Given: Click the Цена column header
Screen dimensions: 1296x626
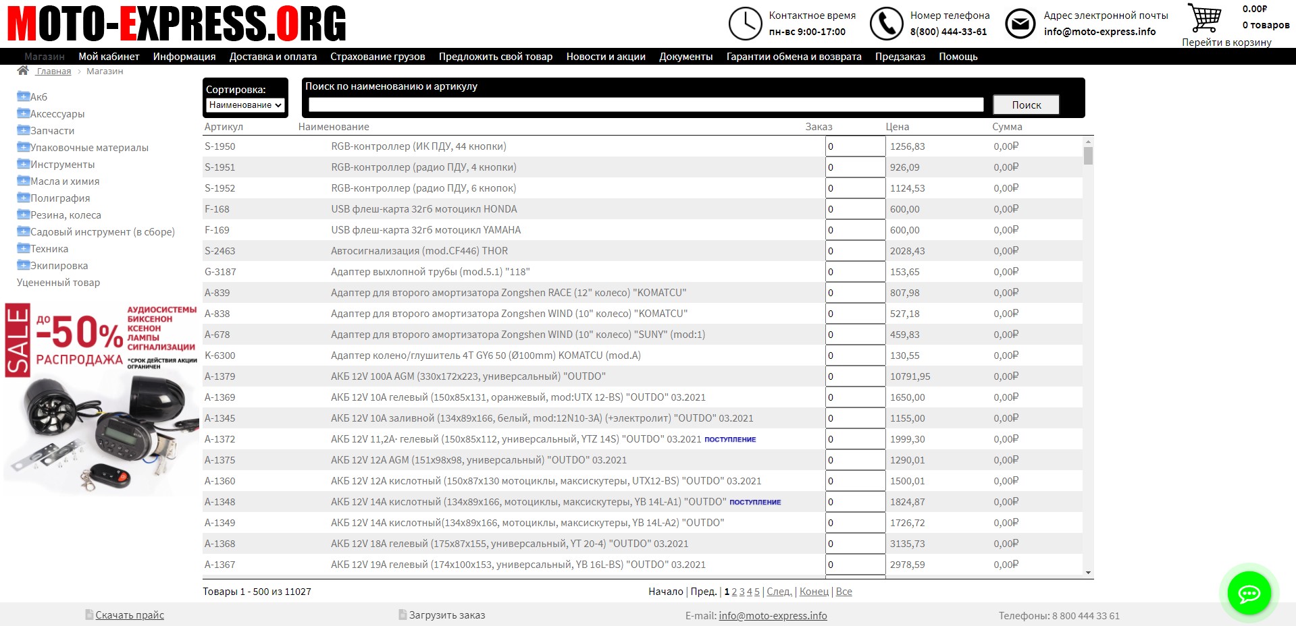Looking at the screenshot, I should point(898,127).
